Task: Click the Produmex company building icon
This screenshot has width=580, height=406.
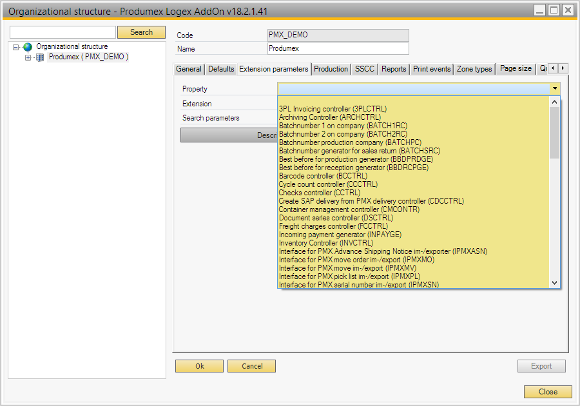Action: [x=40, y=57]
